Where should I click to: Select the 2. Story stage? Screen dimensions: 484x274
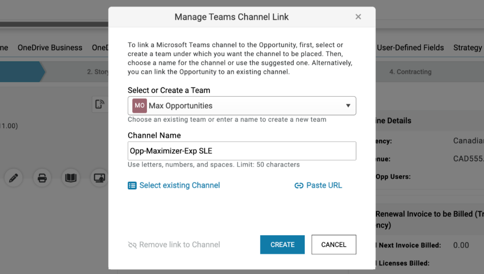(x=97, y=72)
